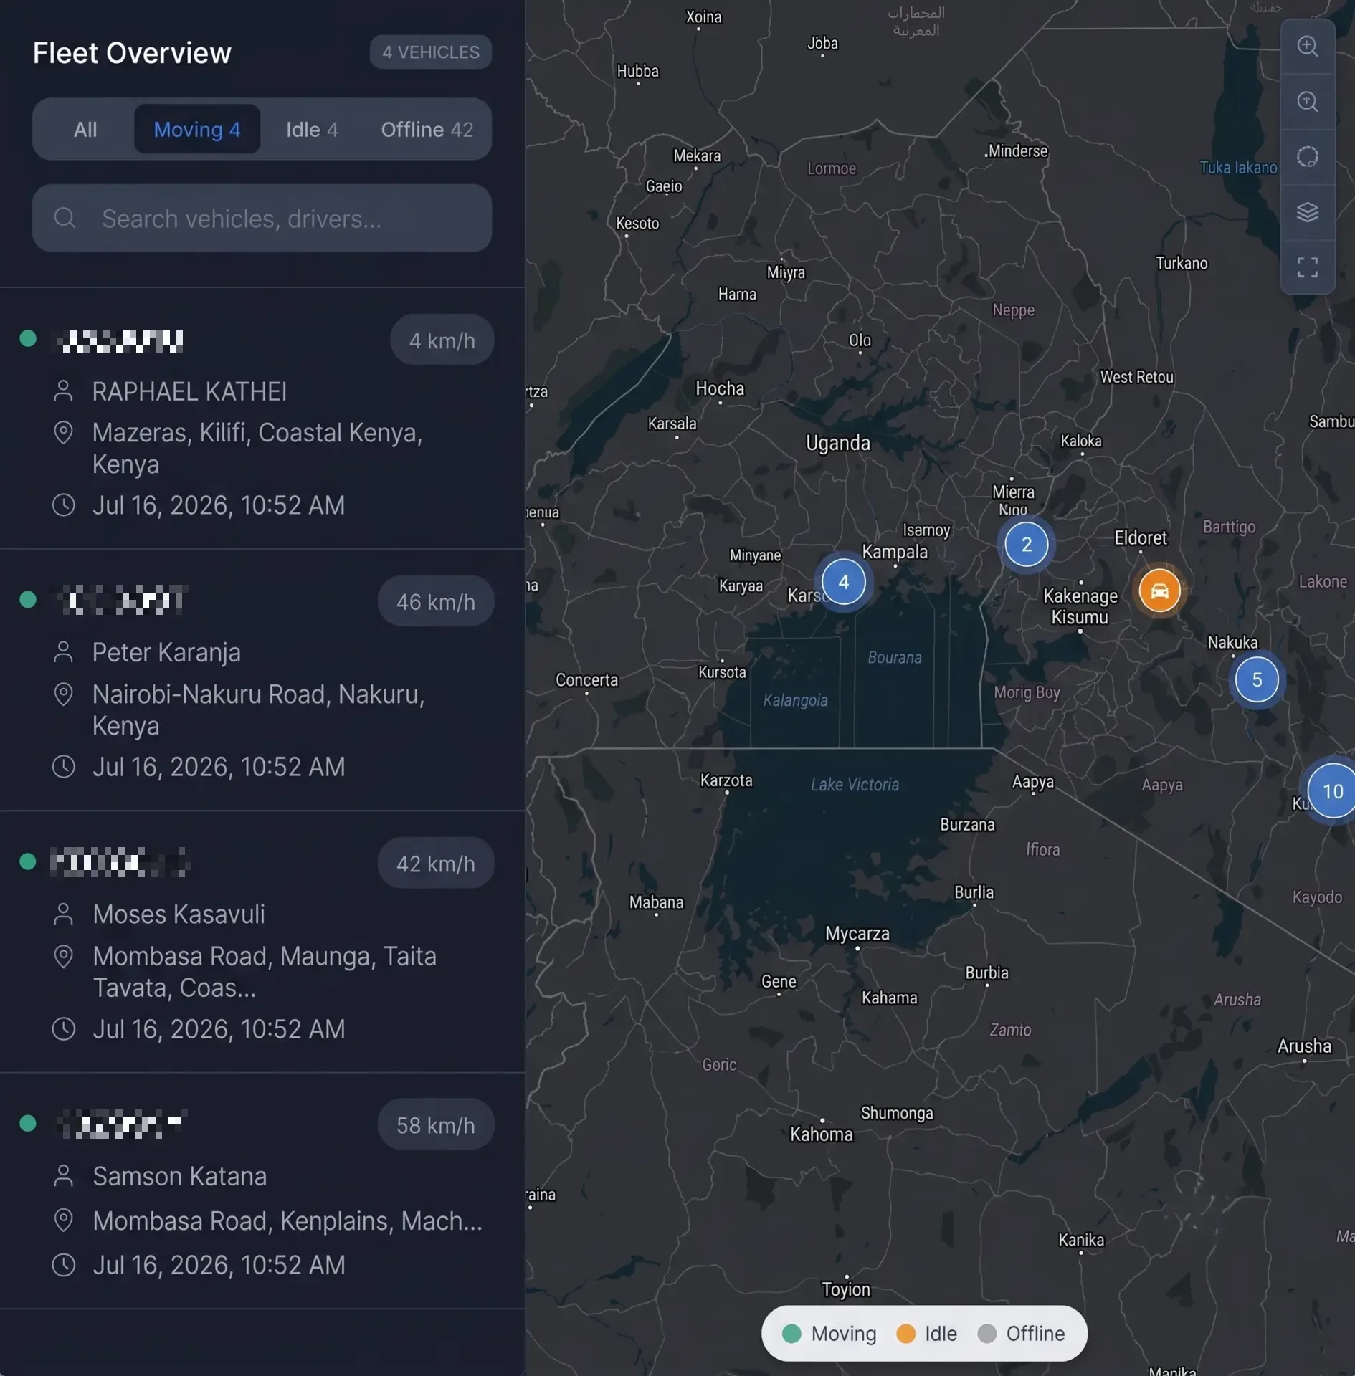
Task: Open the cluster of 4 near Kampala
Action: tap(843, 582)
